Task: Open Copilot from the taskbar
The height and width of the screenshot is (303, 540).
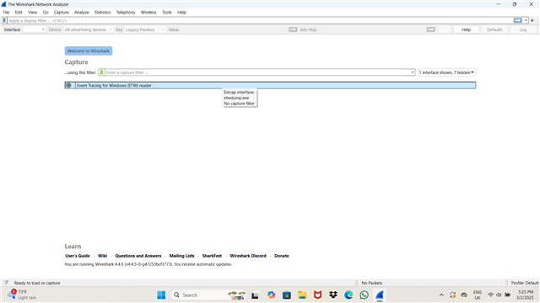Action: pos(271,295)
